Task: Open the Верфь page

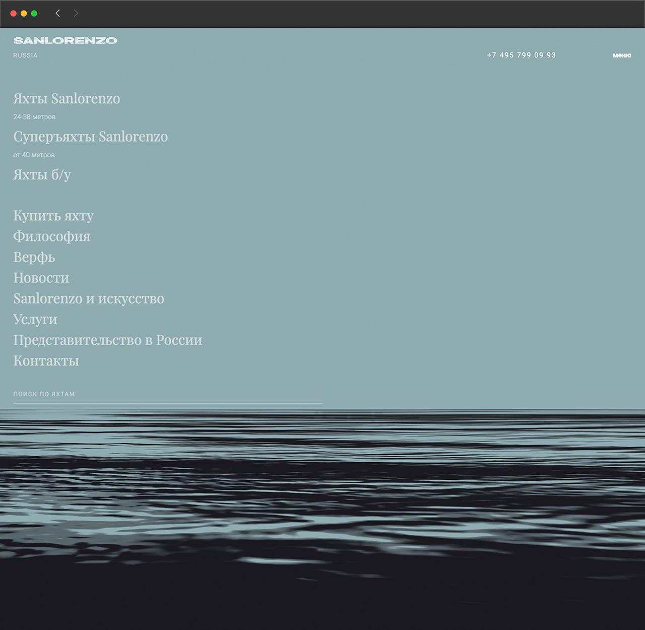Action: (34, 257)
